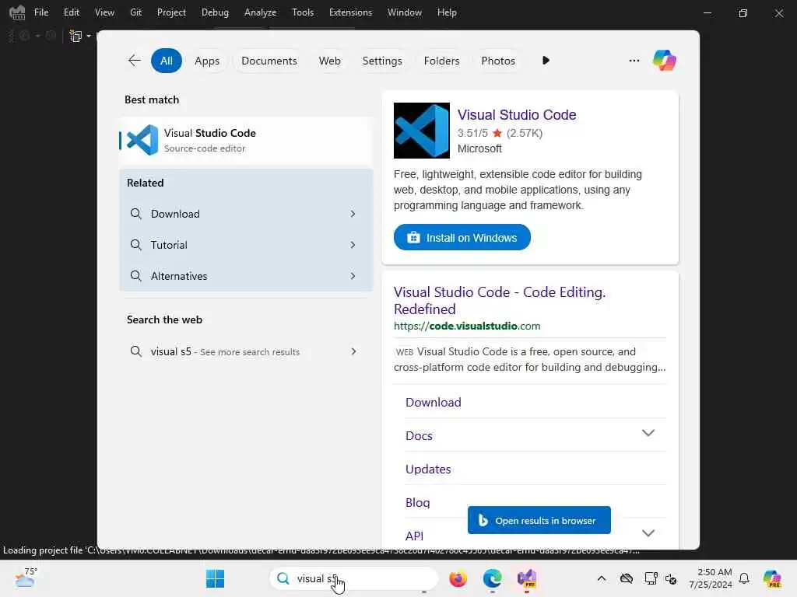The image size is (797, 597).
Task: Open Visual Studio Code best match icon
Action: point(142,140)
